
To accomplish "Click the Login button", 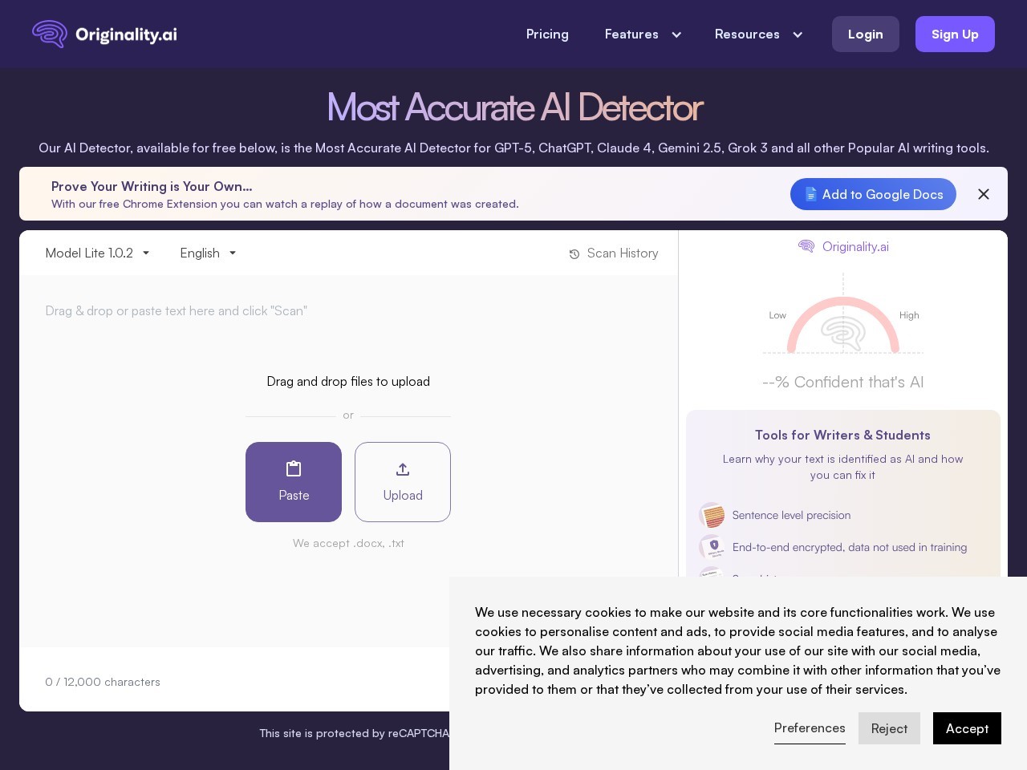I will [x=865, y=34].
